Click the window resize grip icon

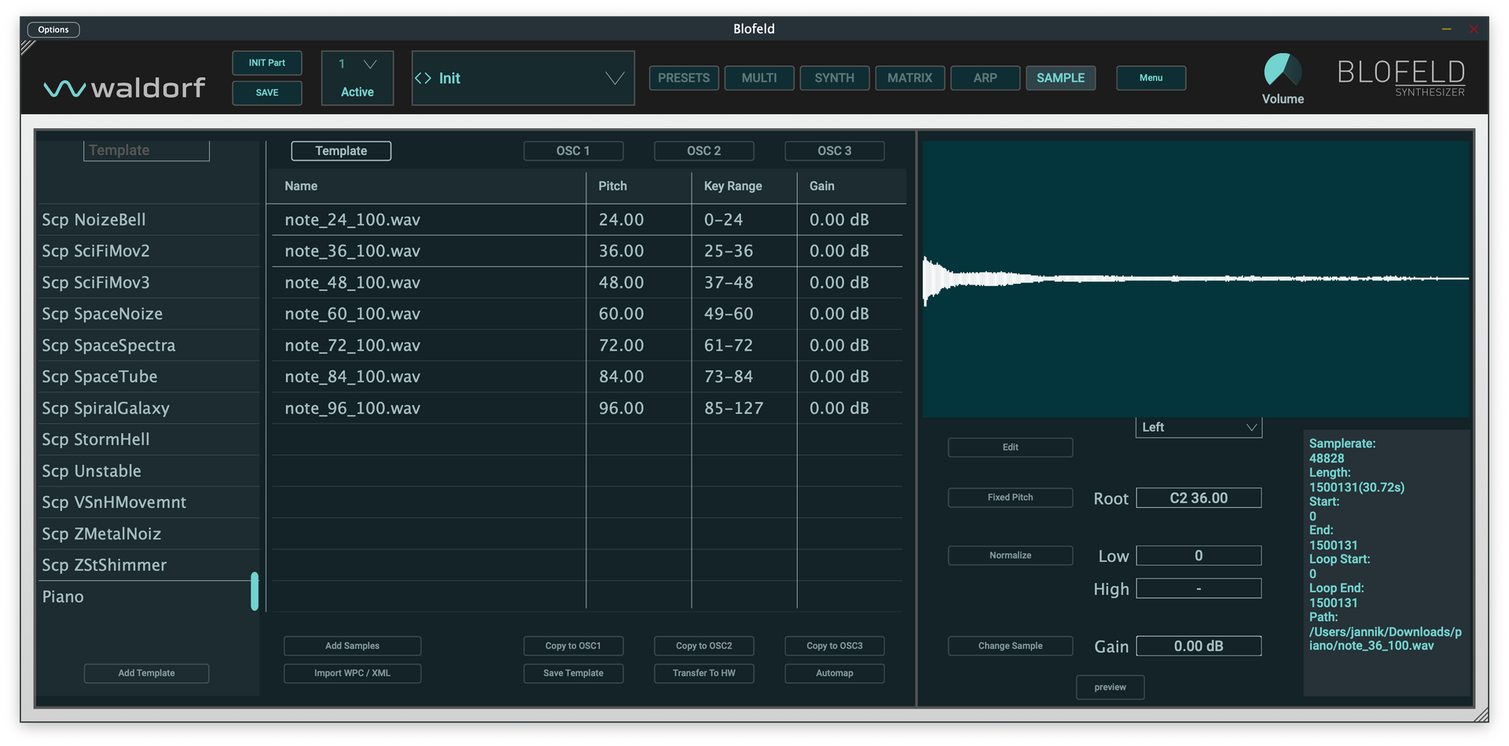(x=1481, y=714)
